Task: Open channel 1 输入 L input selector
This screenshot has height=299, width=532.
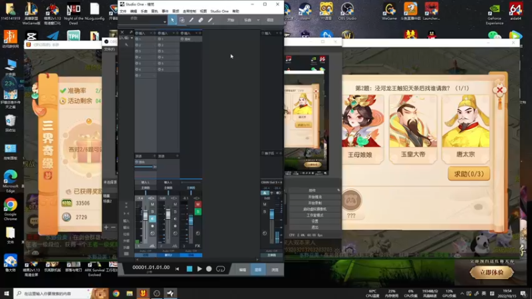Action: click(145, 182)
